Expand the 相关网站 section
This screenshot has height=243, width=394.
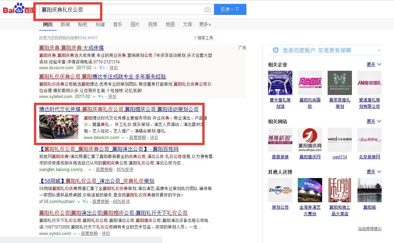pyautogui.click(x=374, y=121)
